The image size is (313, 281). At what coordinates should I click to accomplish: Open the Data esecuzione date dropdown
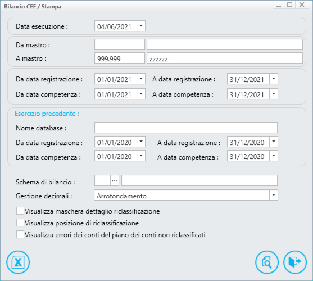pos(141,26)
